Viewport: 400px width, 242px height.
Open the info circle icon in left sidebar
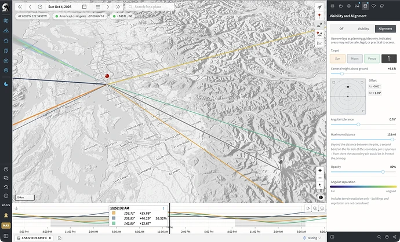6,196
